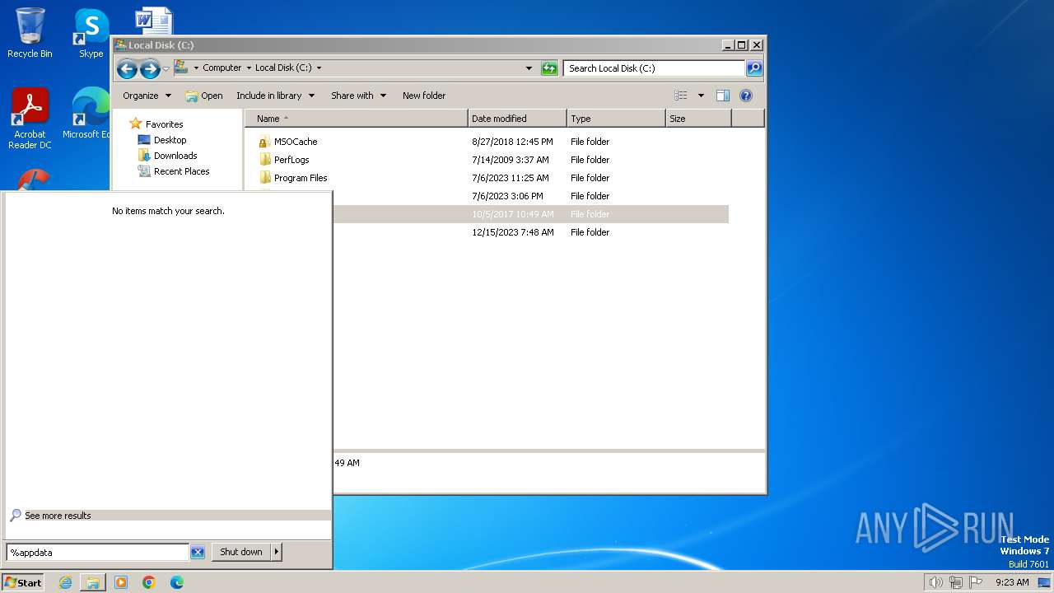Open the Shut down options arrow
Viewport: 1054px width, 593px height.
point(277,553)
